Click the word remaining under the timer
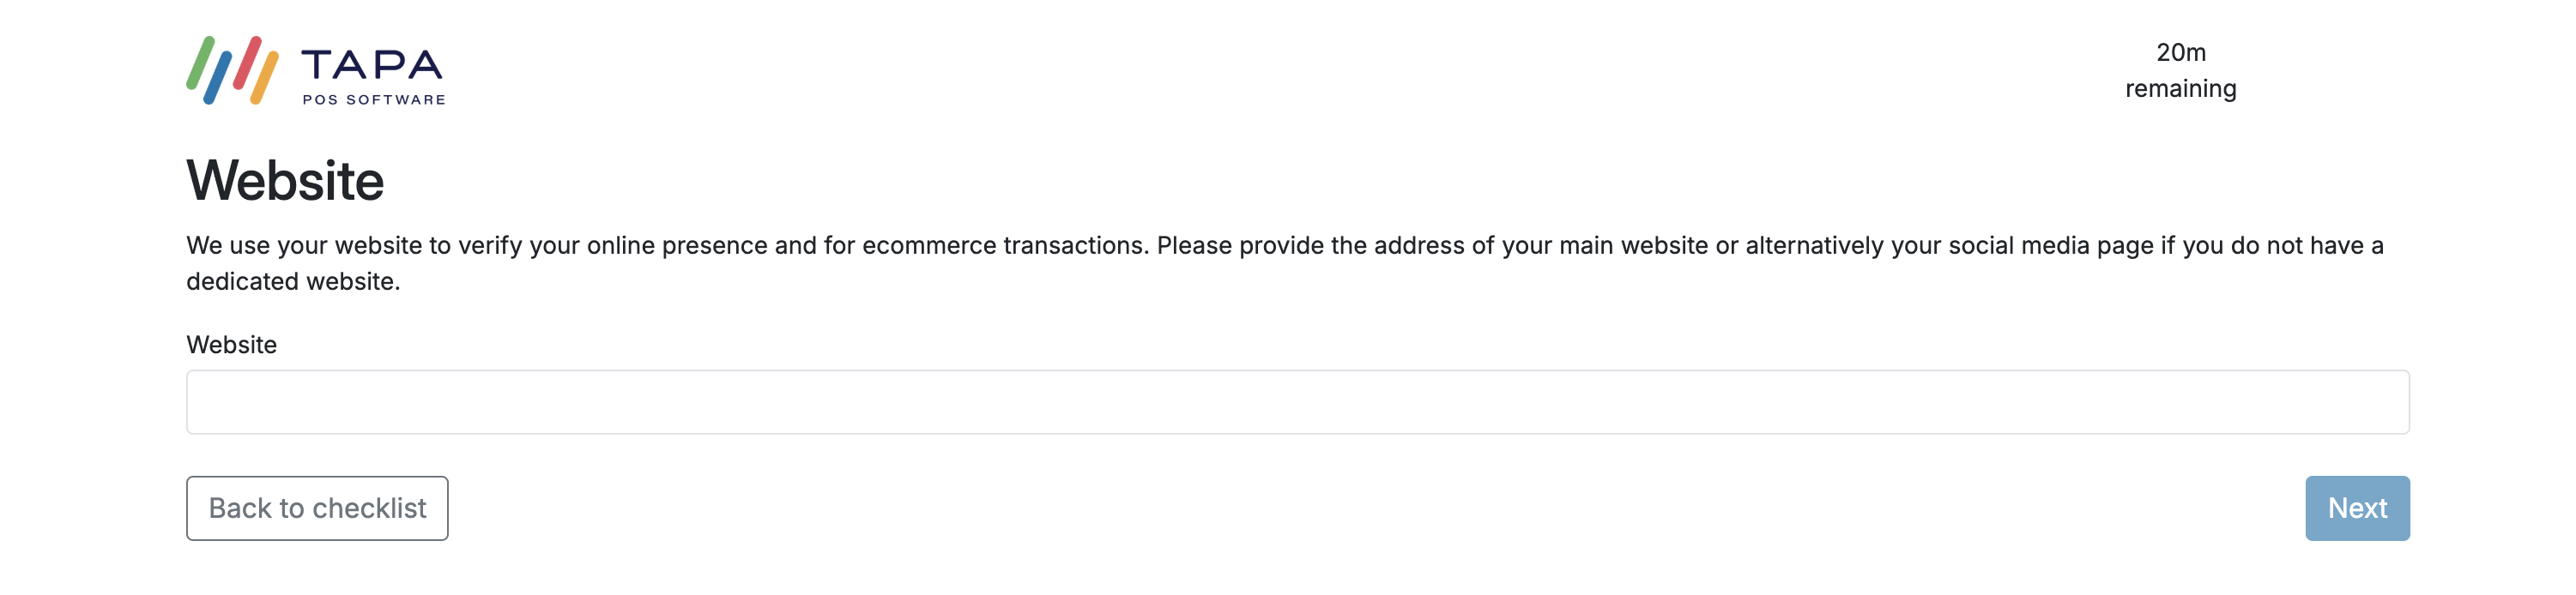Image resolution: width=2576 pixels, height=595 pixels. click(x=2180, y=89)
